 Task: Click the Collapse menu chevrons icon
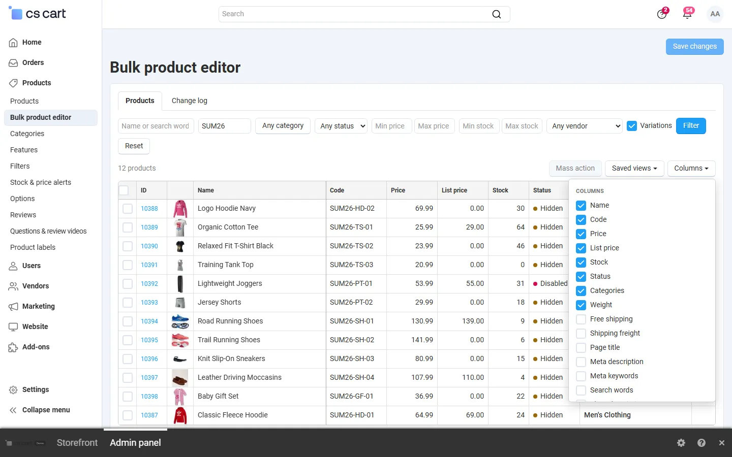[13, 410]
